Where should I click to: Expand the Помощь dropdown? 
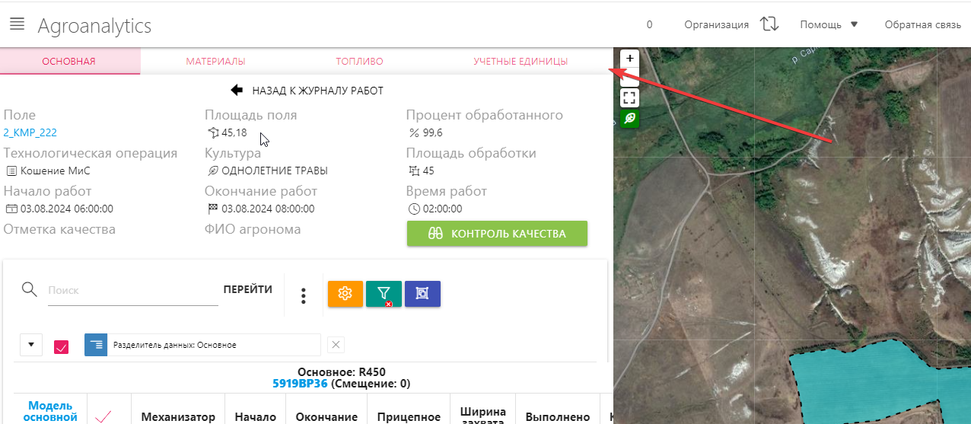click(829, 24)
